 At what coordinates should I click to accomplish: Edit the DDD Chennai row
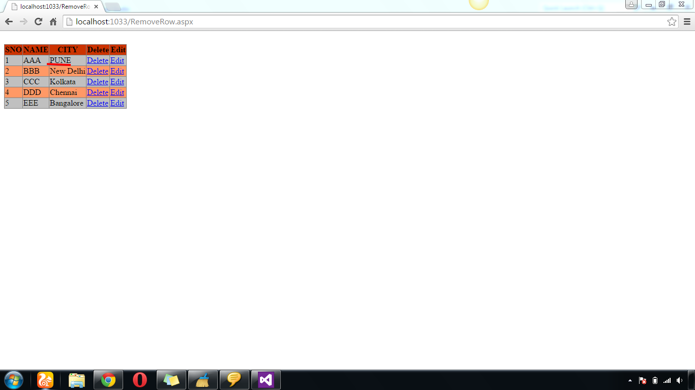117,92
